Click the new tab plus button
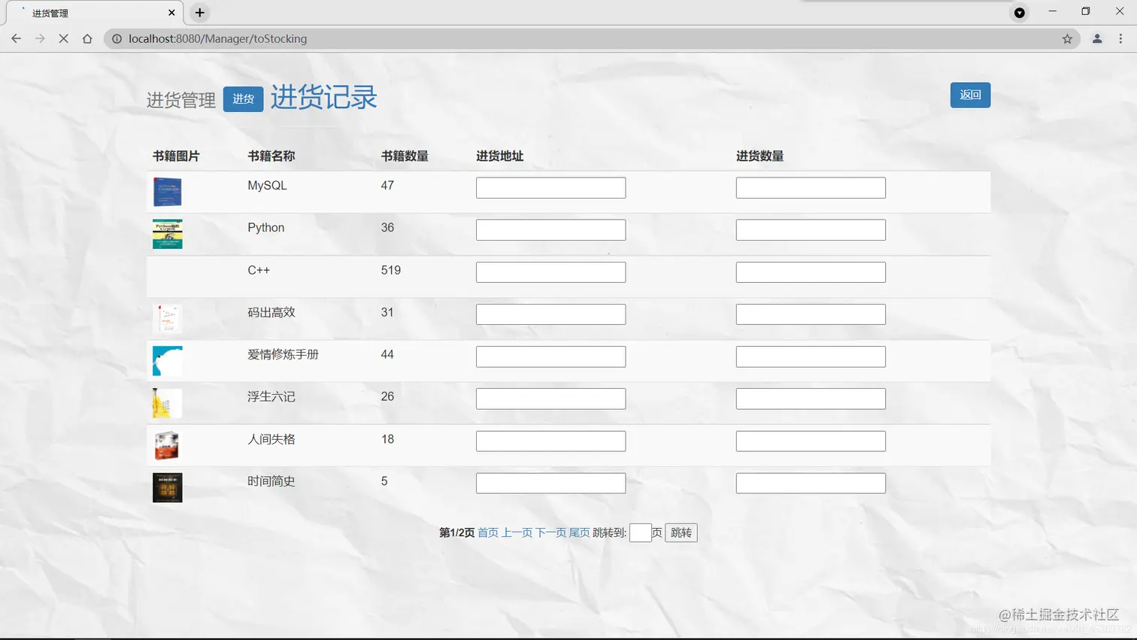 coord(199,12)
